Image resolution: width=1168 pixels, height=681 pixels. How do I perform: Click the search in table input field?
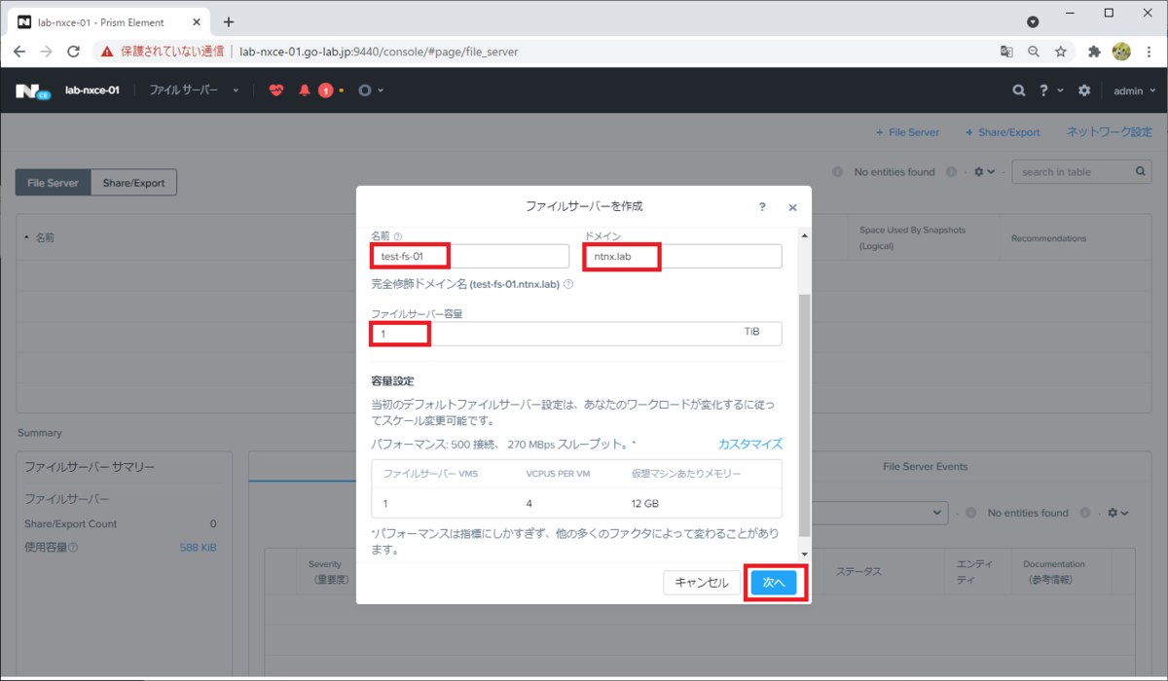1071,171
